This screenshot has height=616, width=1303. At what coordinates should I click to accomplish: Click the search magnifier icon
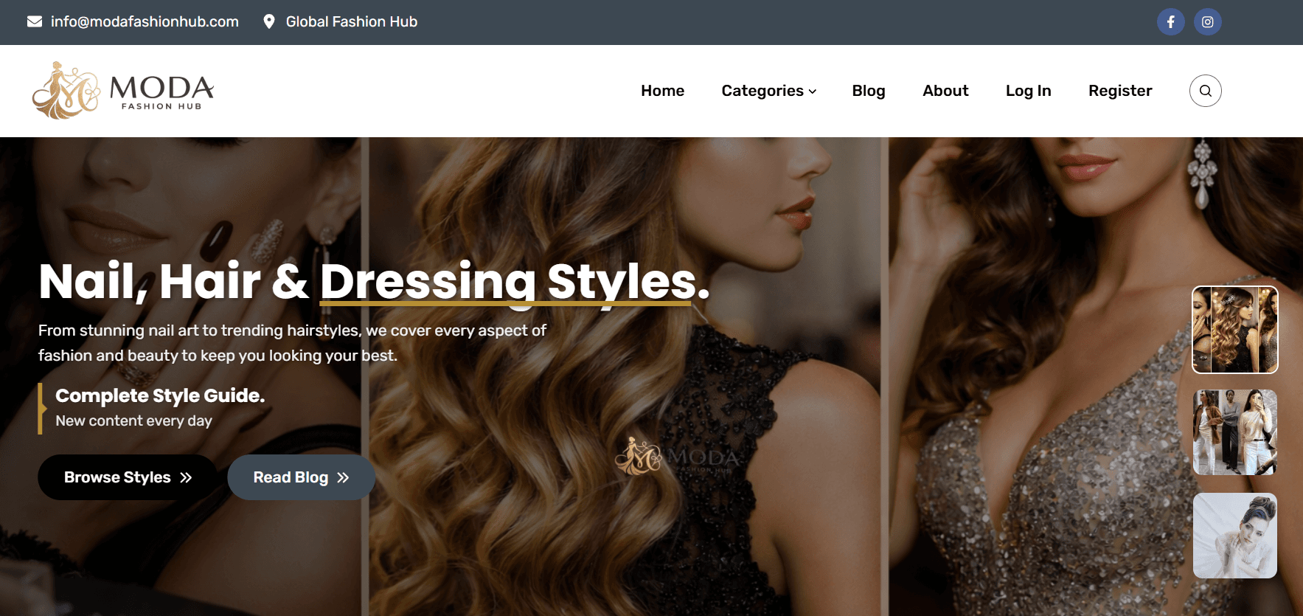pos(1205,91)
